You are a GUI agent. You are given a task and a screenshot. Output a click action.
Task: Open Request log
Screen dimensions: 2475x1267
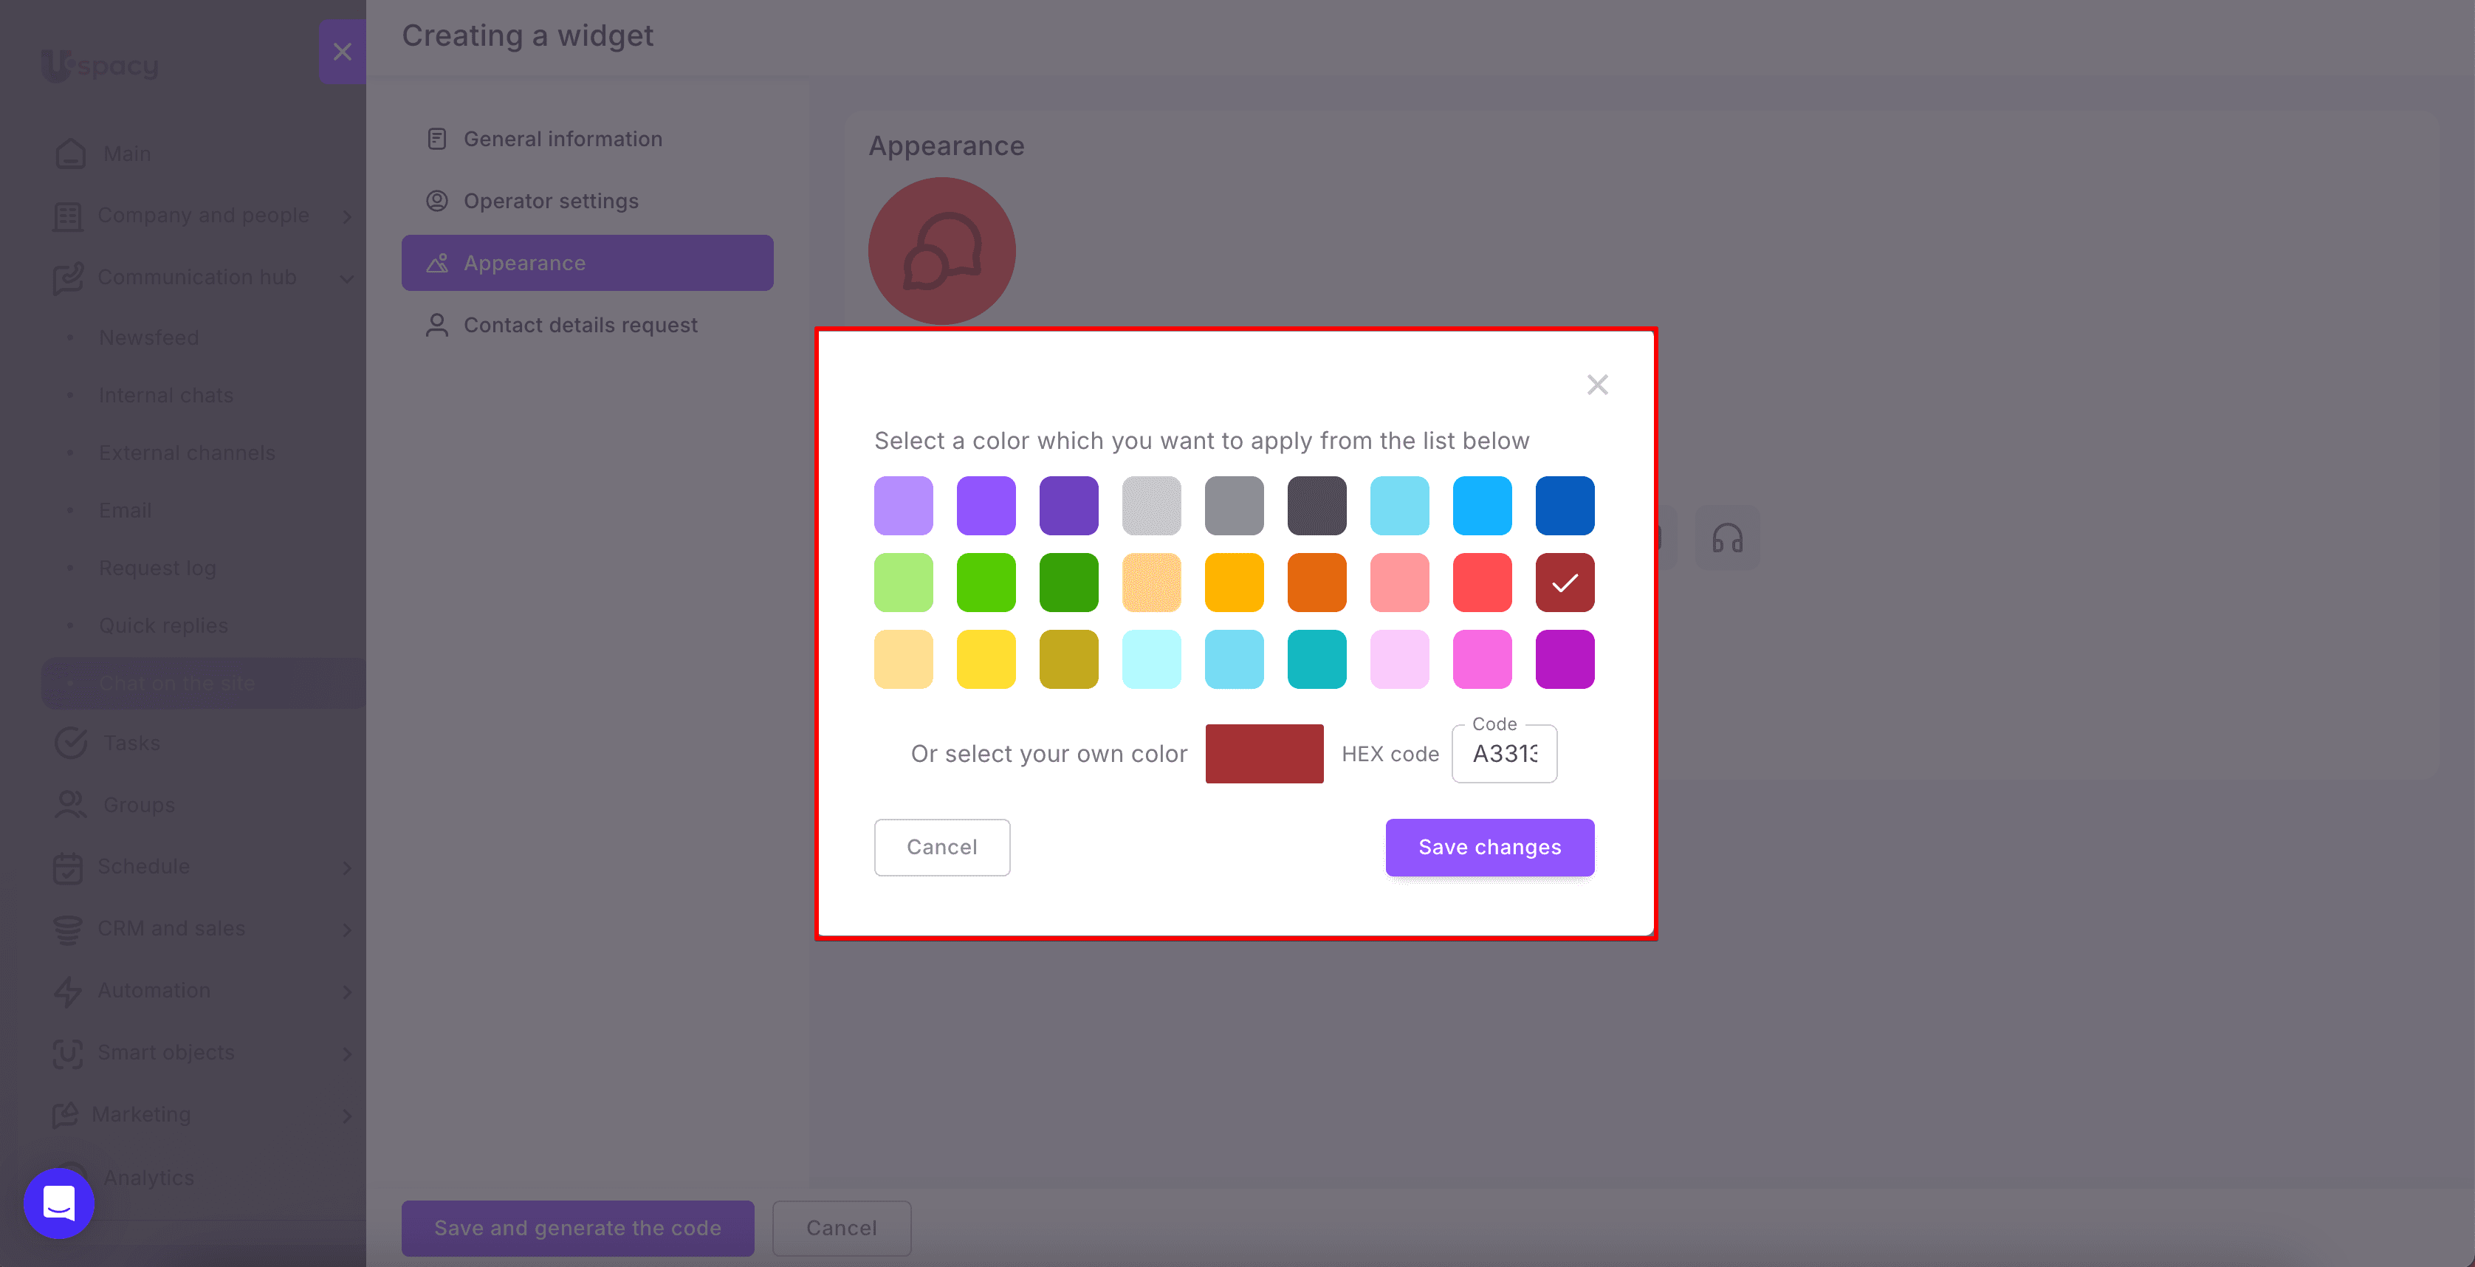157,569
